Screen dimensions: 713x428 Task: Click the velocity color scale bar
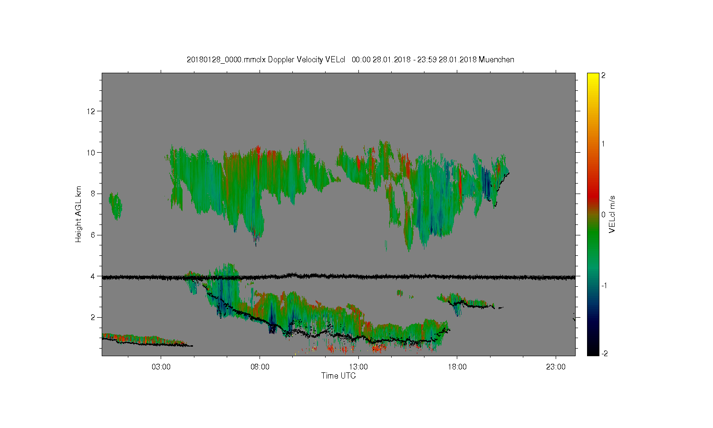click(593, 214)
